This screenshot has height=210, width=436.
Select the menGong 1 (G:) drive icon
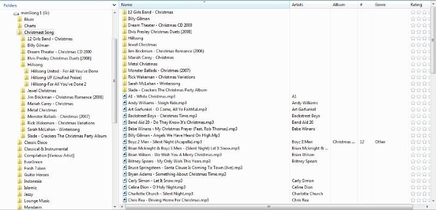point(16,13)
